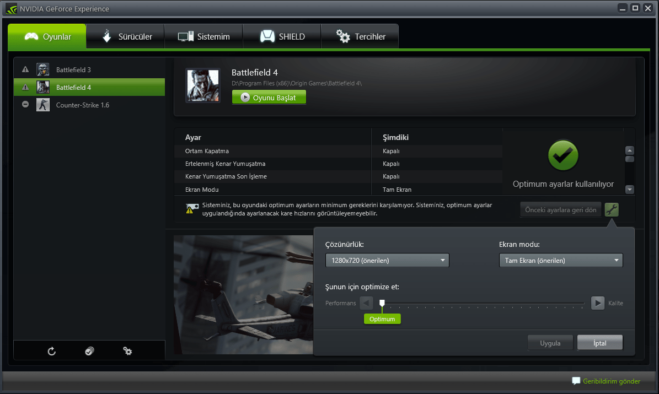This screenshot has width=659, height=394.
Task: Click Geribildirim gönder feedback link
Action: pos(612,381)
